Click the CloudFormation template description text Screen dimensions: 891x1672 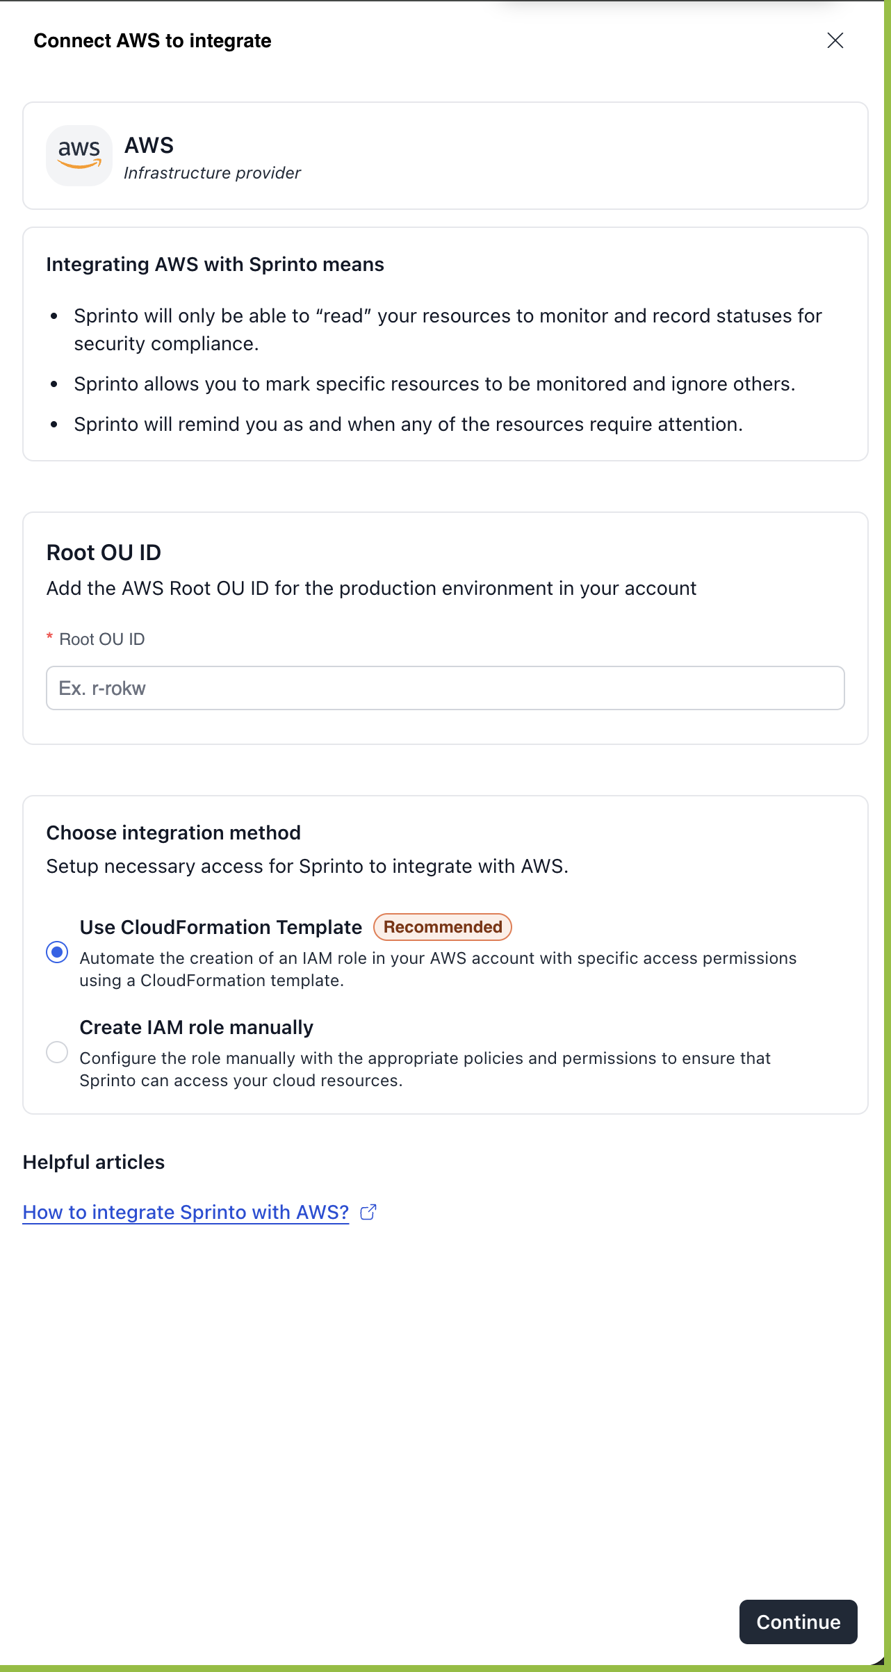(x=438, y=969)
